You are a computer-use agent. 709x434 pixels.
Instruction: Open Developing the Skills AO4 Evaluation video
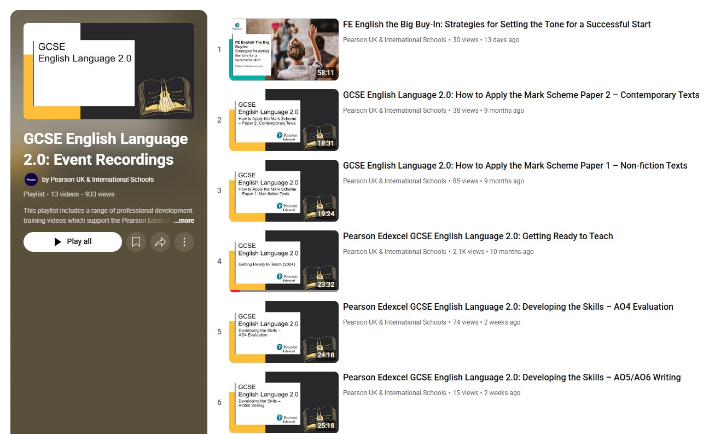[507, 307]
